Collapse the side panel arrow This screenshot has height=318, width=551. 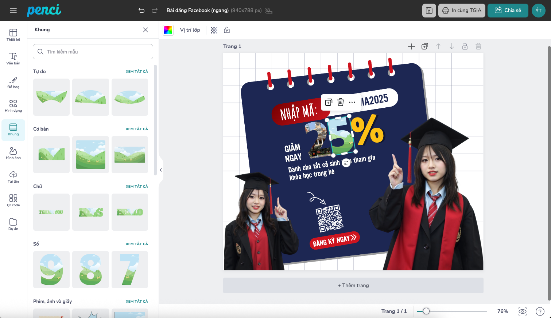pos(161,170)
